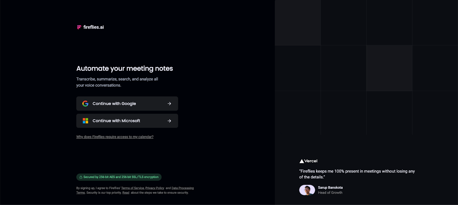Viewport: 458px width, 205px height.
Task: Open the Privacy Policy link
Action: point(155,188)
